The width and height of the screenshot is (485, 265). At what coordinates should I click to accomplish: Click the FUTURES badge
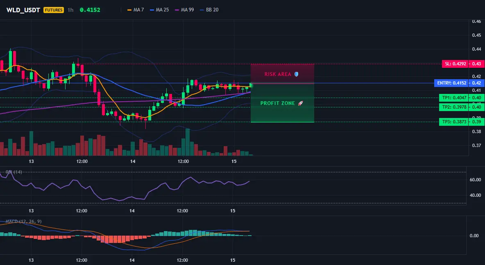(x=54, y=10)
